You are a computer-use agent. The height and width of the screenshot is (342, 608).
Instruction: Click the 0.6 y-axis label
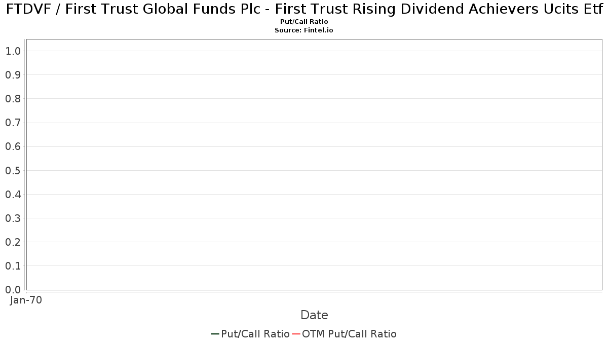click(13, 147)
